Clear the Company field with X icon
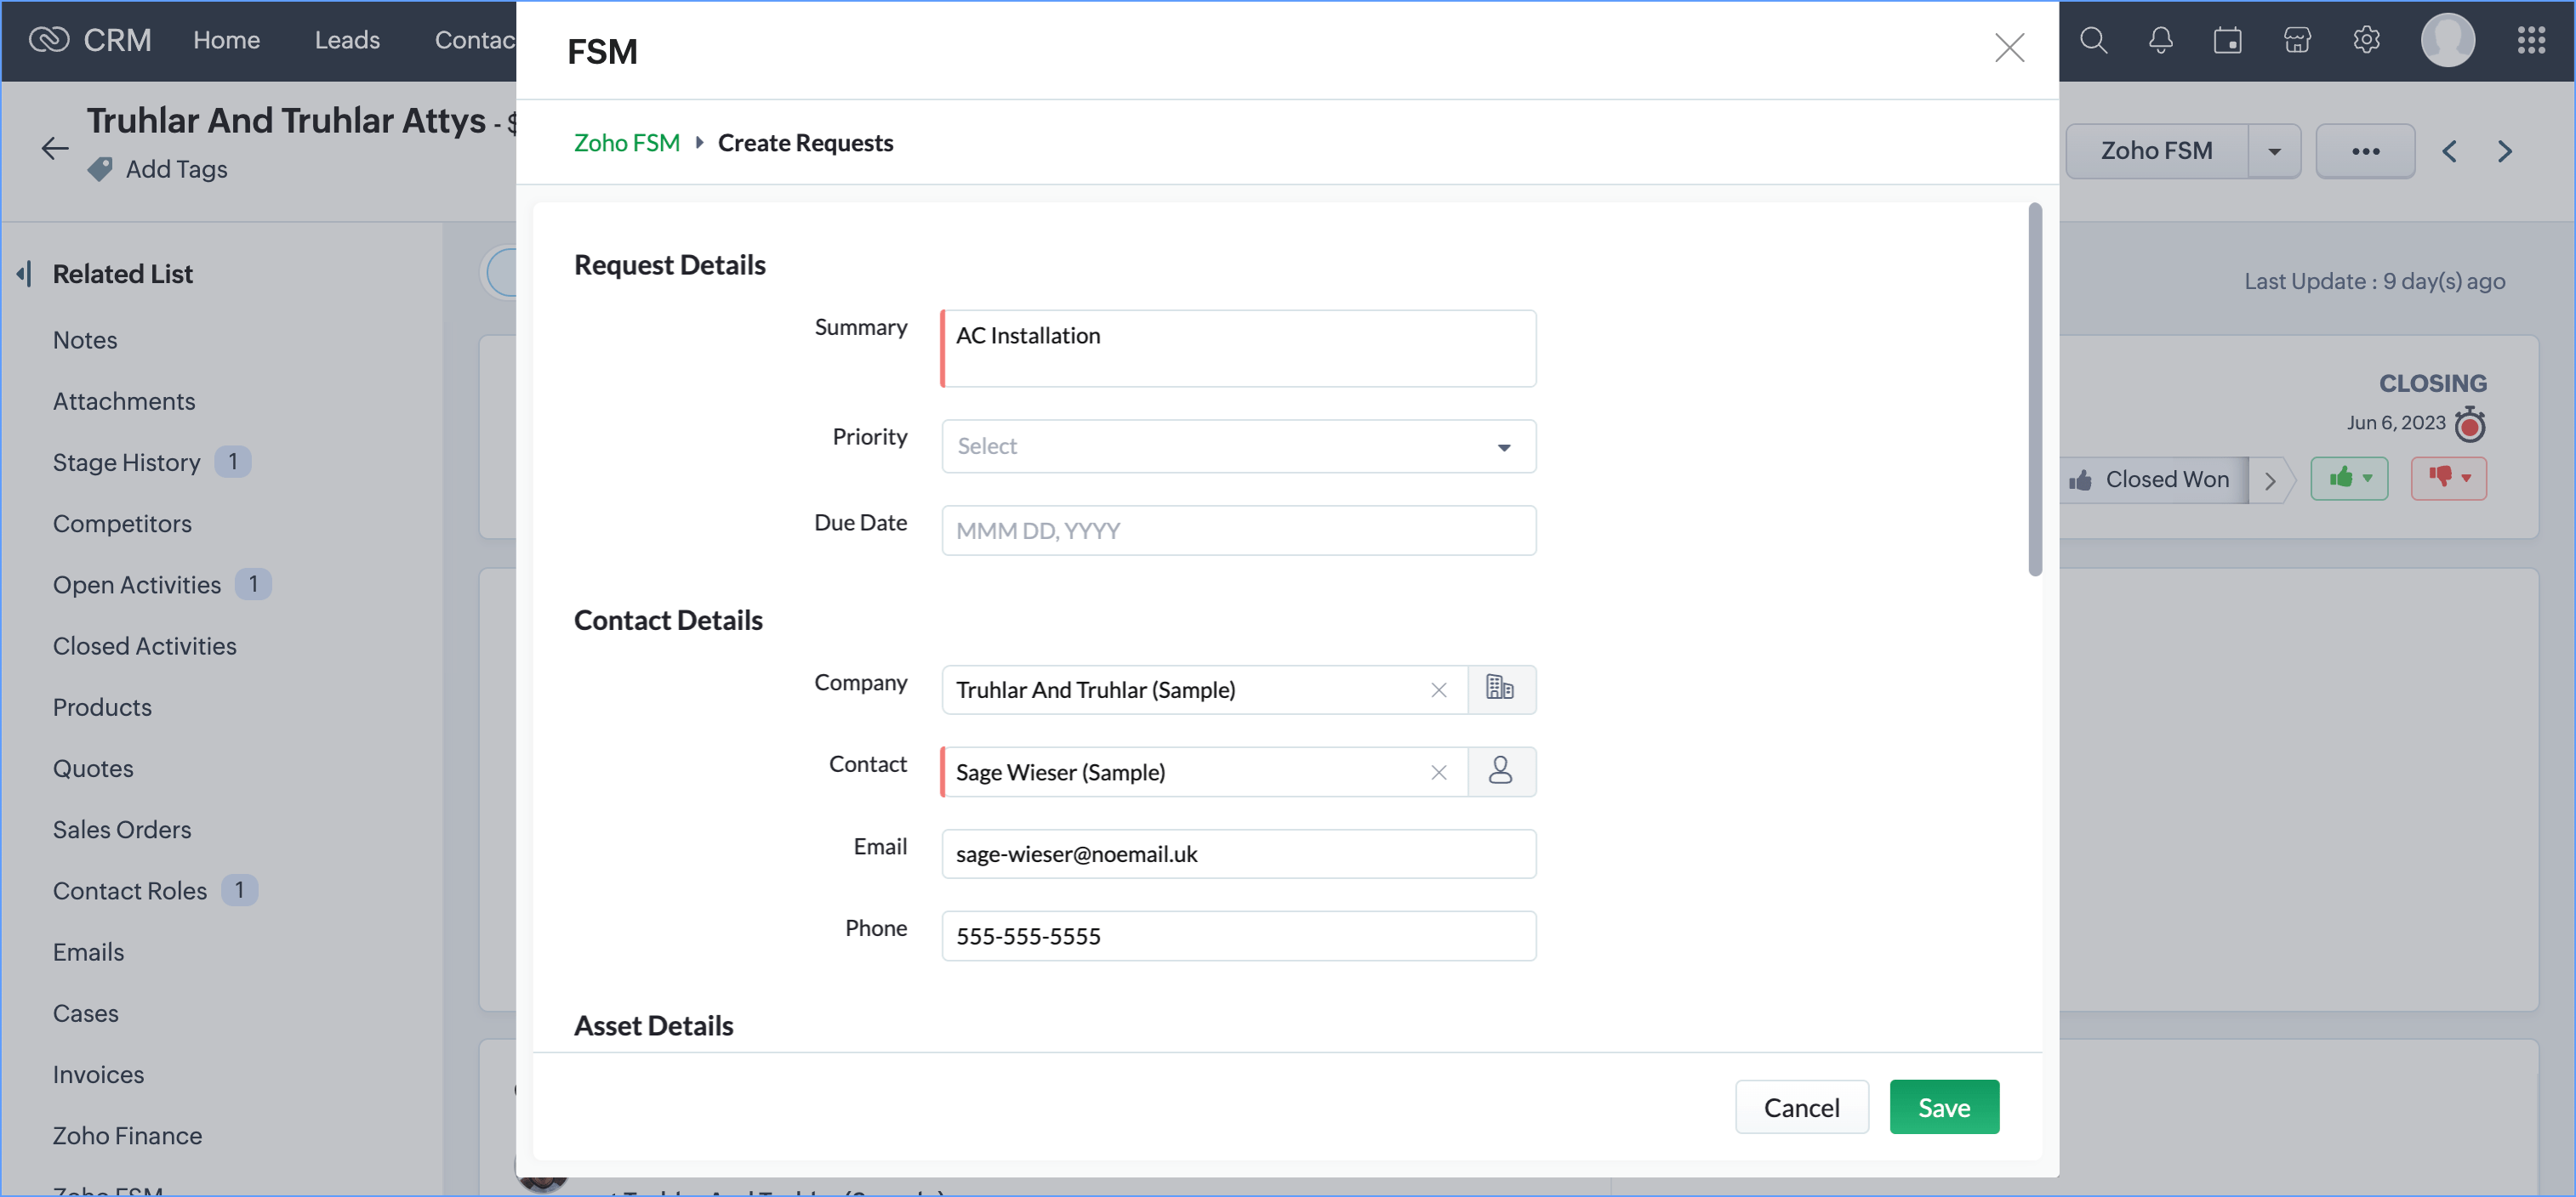The height and width of the screenshot is (1197, 2576). (1438, 689)
